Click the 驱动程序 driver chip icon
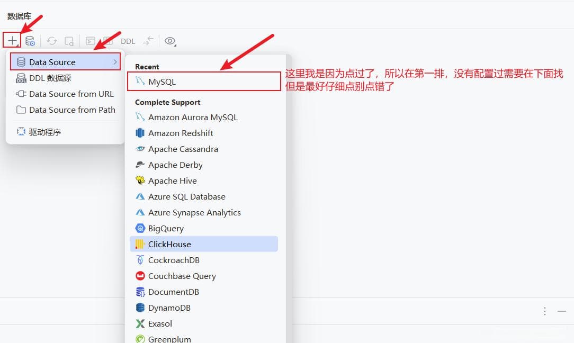Image resolution: width=574 pixels, height=343 pixels. point(21,131)
